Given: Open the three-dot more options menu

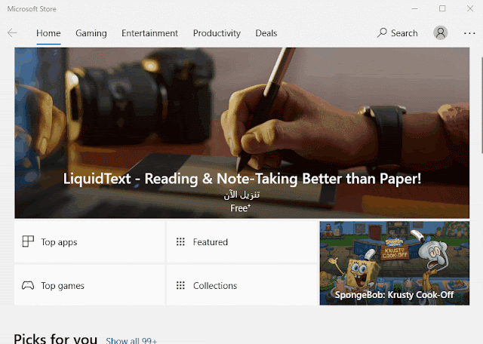Looking at the screenshot, I should coord(469,33).
